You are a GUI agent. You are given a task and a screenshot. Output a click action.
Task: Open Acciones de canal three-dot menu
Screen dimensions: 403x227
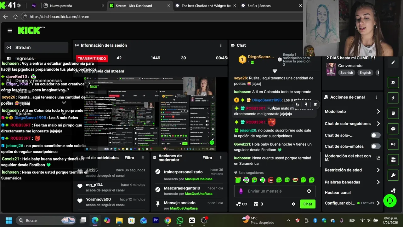[377, 97]
